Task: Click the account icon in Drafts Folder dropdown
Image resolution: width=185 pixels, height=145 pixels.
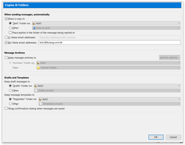Action: [36, 86]
